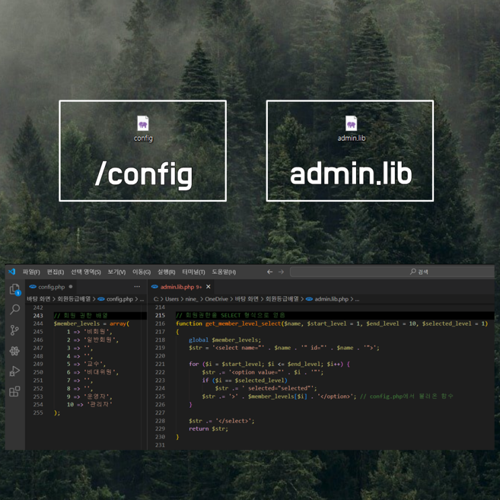Click the ' selected="selected"' string line
The width and height of the screenshot is (500, 500).
(266, 388)
